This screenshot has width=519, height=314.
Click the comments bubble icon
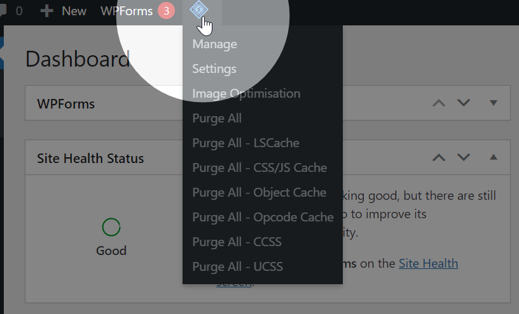point(3,10)
